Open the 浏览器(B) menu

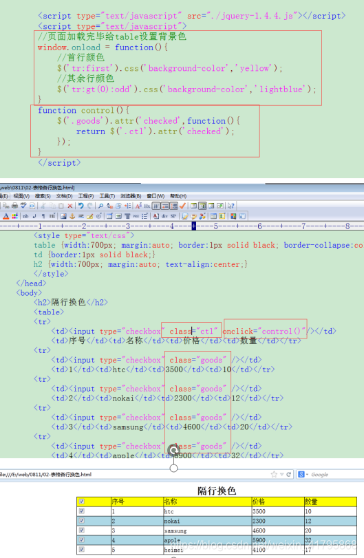click(x=131, y=196)
